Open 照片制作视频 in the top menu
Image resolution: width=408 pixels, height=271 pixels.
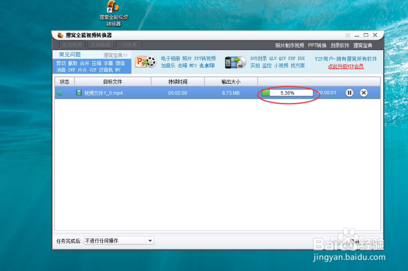290,46
